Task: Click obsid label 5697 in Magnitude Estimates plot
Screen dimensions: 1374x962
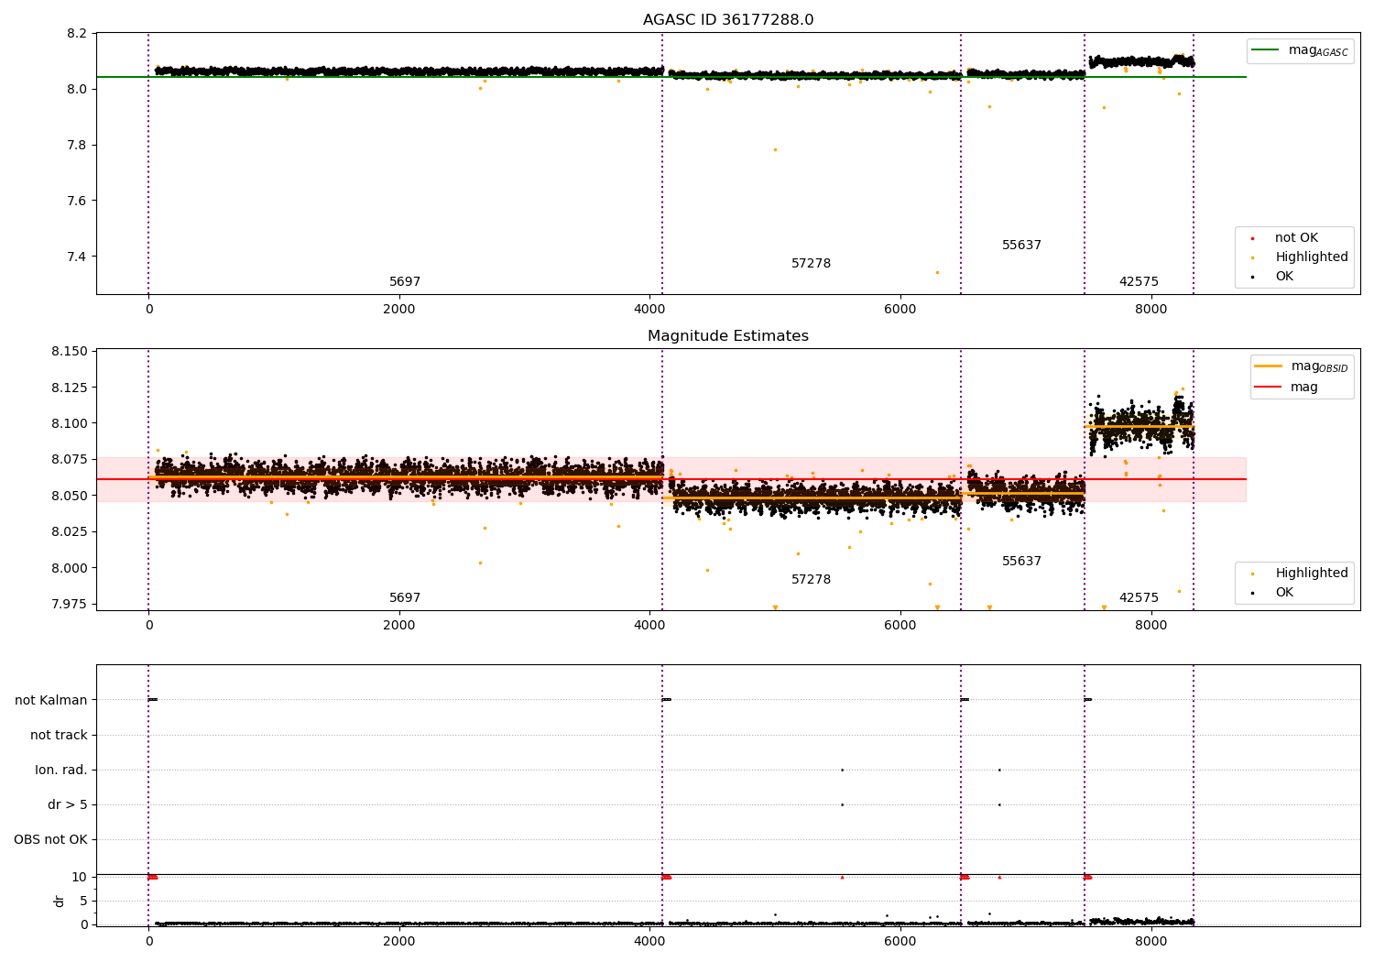Action: (x=405, y=598)
